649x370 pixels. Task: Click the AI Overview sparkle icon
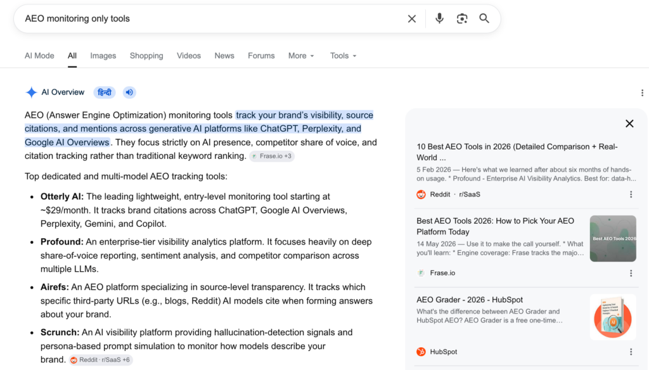(x=31, y=92)
